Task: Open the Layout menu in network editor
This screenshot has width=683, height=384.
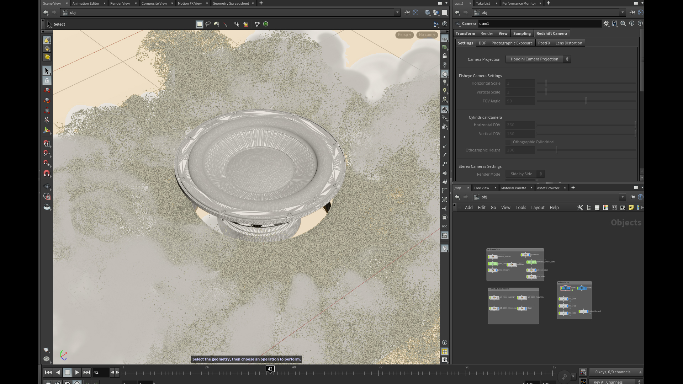Action: click(x=538, y=208)
